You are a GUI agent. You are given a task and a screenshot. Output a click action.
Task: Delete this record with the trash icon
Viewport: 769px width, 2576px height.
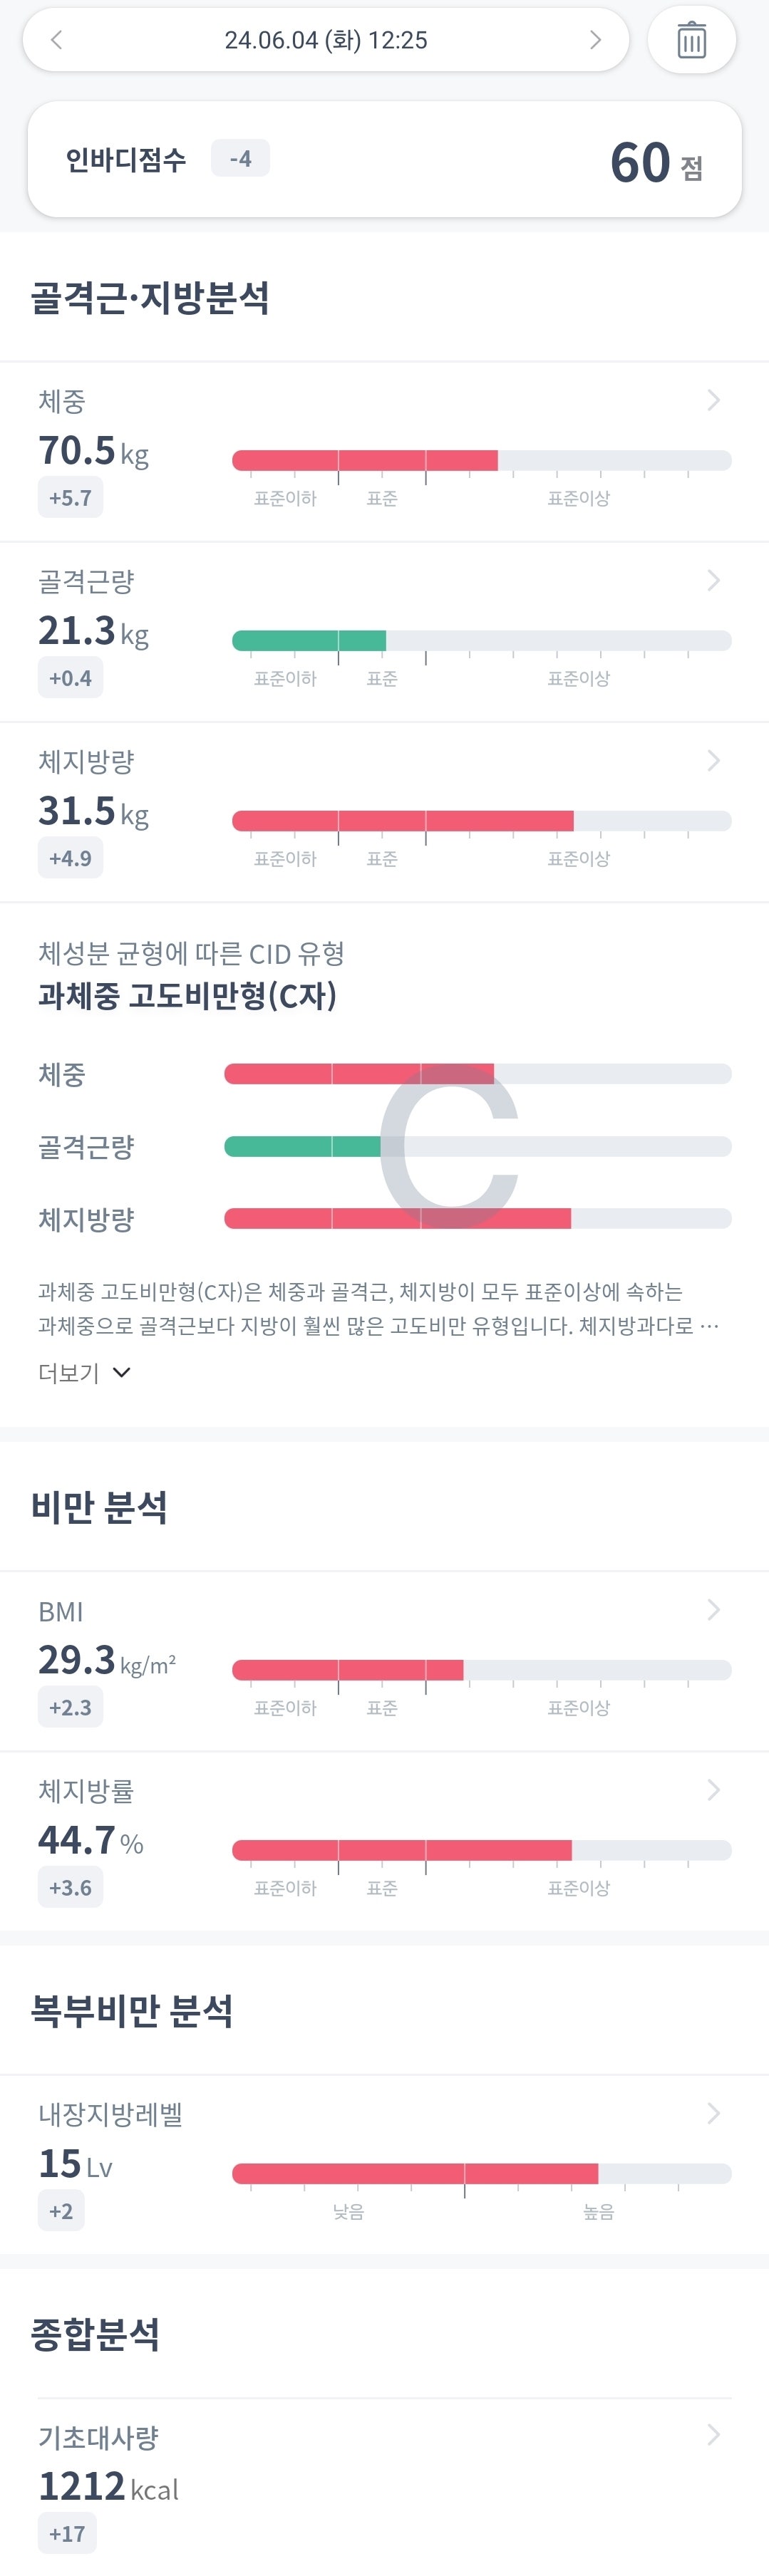pyautogui.click(x=692, y=40)
